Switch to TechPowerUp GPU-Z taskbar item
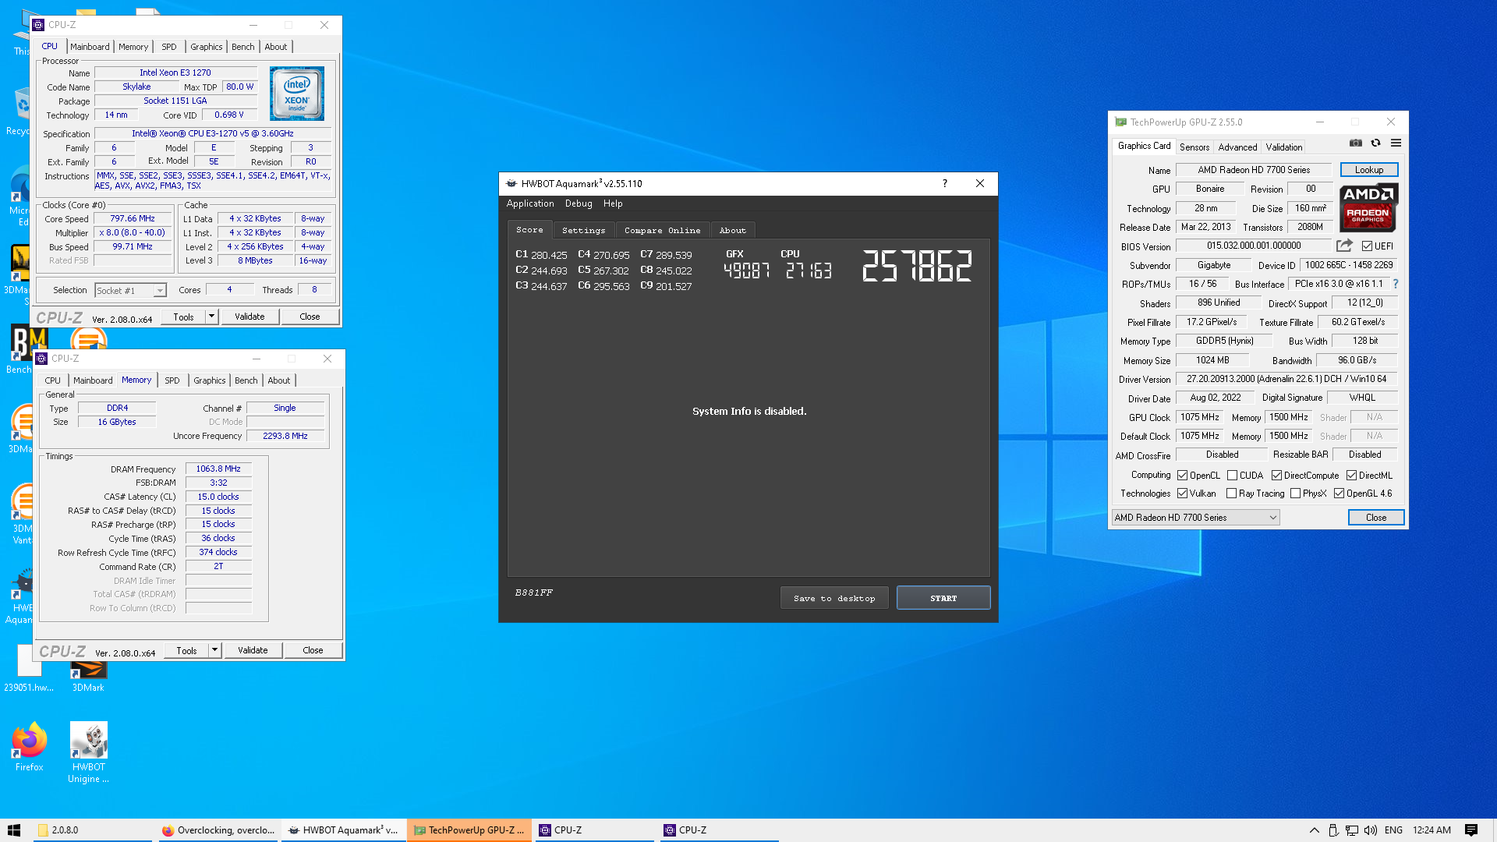 469,830
